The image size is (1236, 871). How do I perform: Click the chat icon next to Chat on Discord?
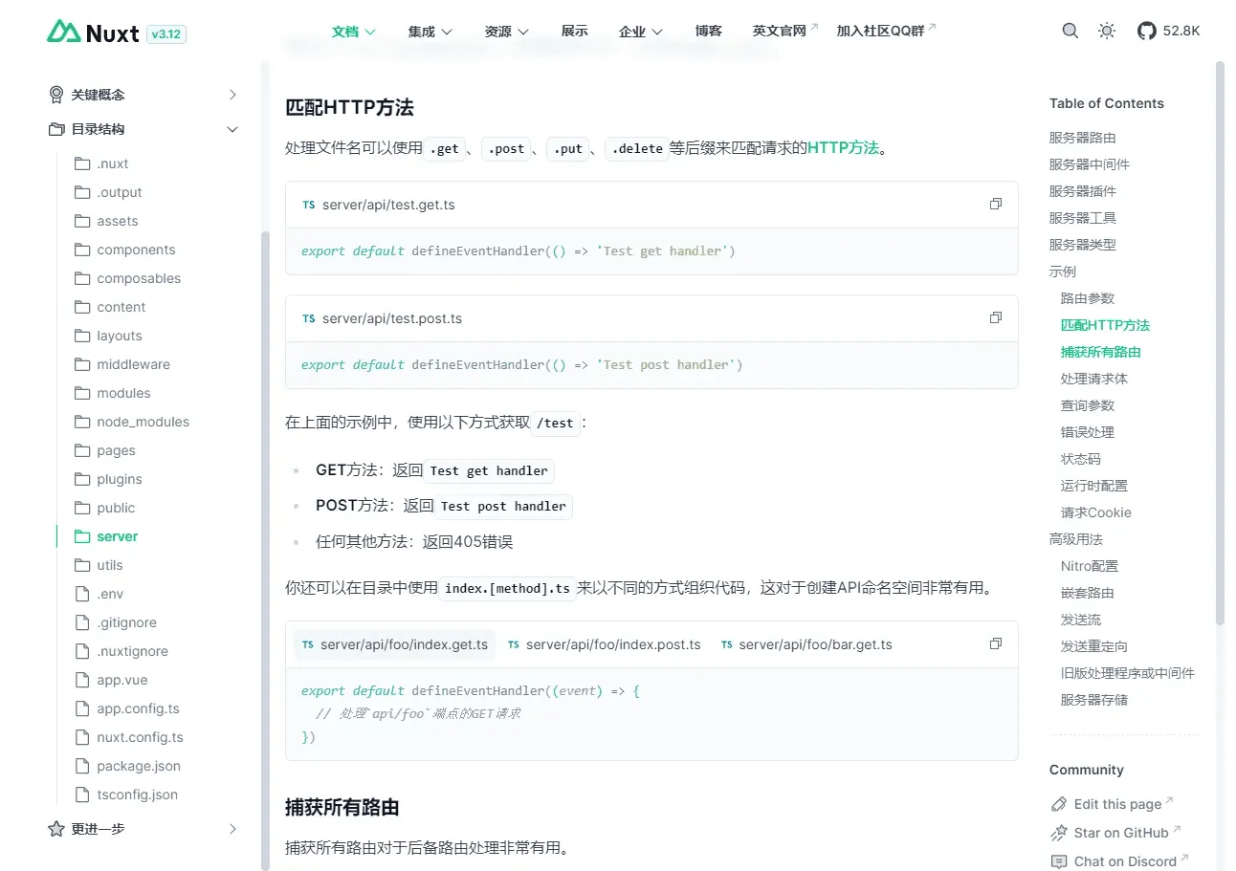pyautogui.click(x=1059, y=861)
